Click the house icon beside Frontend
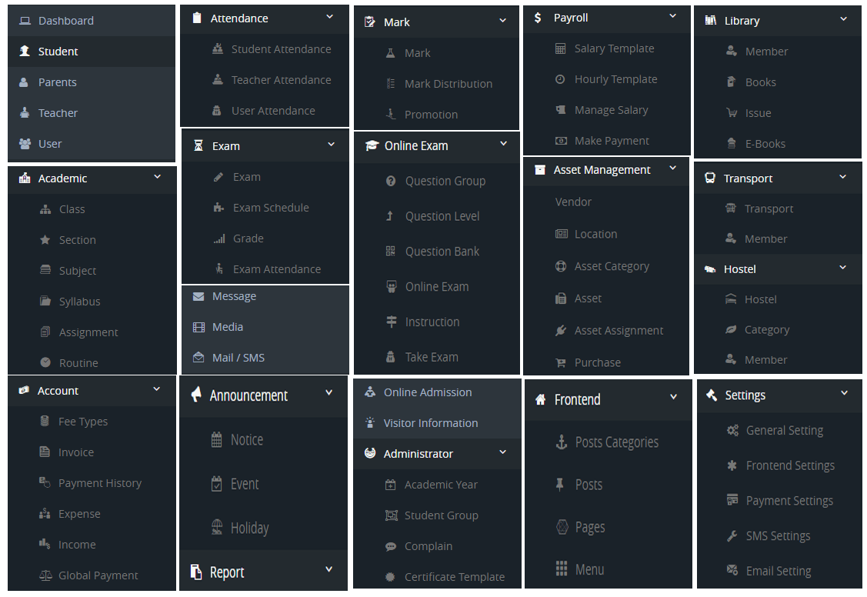This screenshot has width=867, height=597. coord(540,400)
